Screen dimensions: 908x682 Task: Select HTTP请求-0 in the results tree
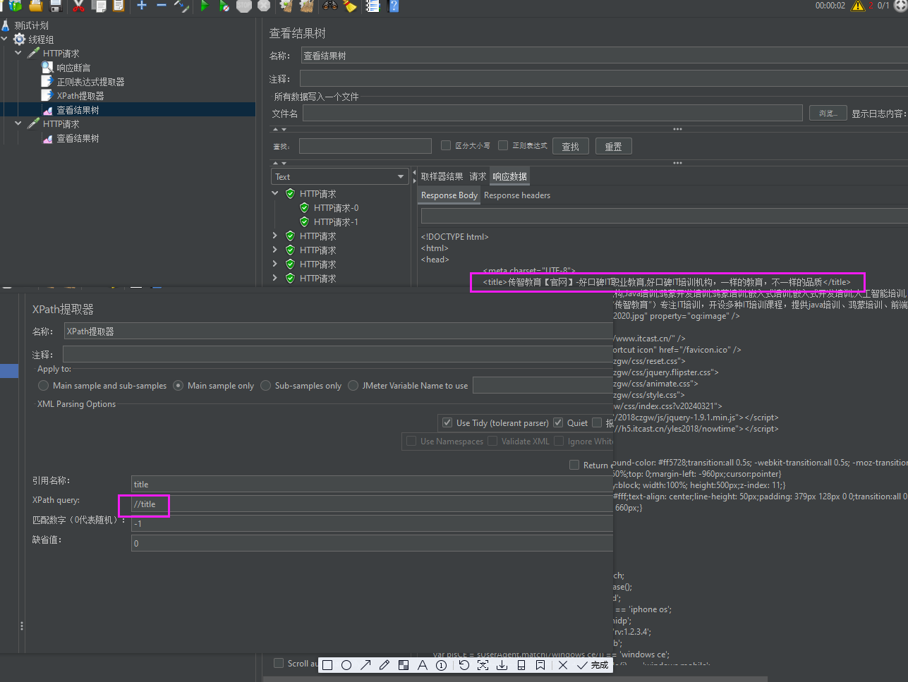[337, 207]
